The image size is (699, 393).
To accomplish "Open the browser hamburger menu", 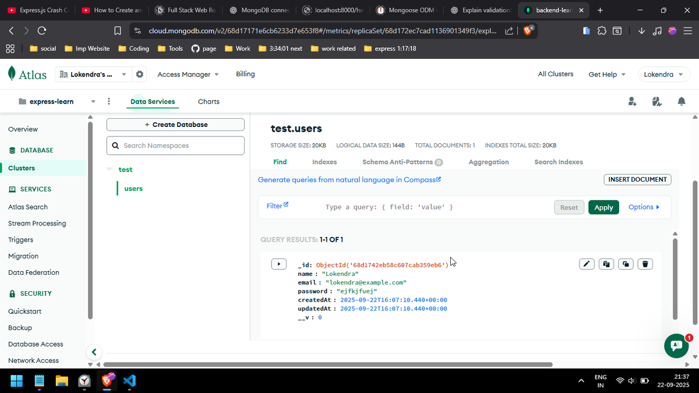I will click(688, 31).
